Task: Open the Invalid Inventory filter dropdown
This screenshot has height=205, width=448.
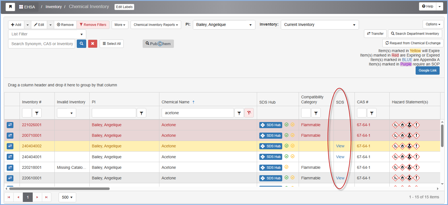Action: (x=67, y=113)
